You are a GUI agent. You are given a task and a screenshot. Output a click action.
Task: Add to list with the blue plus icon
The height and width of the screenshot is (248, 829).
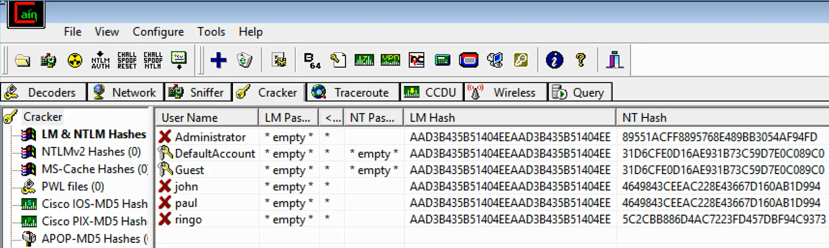218,60
